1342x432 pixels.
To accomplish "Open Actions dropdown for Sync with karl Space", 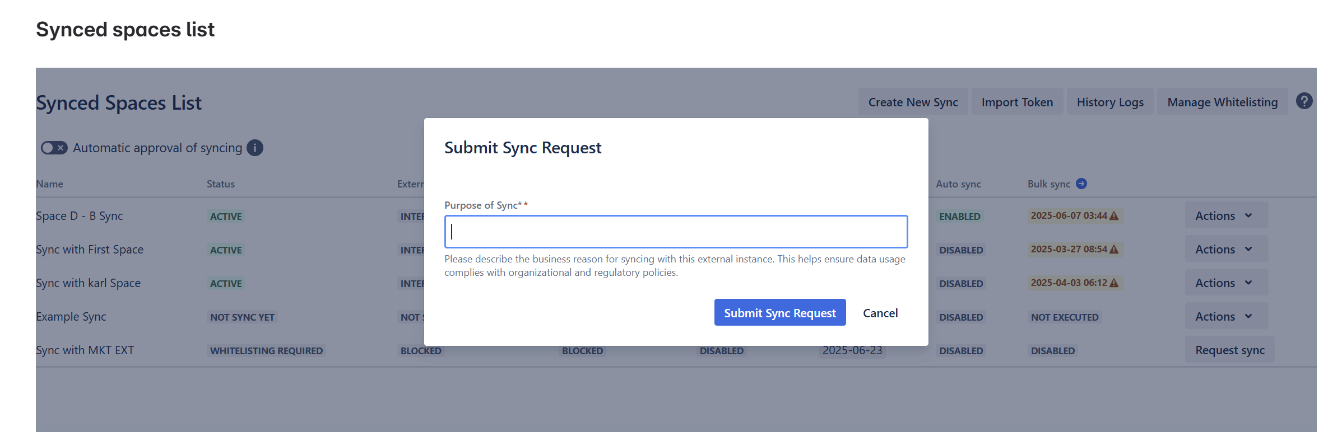I will (x=1225, y=283).
